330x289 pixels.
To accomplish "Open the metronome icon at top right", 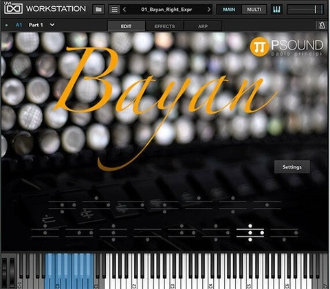I will click(x=322, y=25).
